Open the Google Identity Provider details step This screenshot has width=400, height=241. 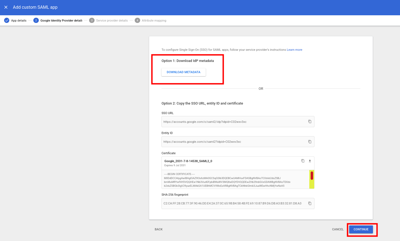click(x=61, y=20)
